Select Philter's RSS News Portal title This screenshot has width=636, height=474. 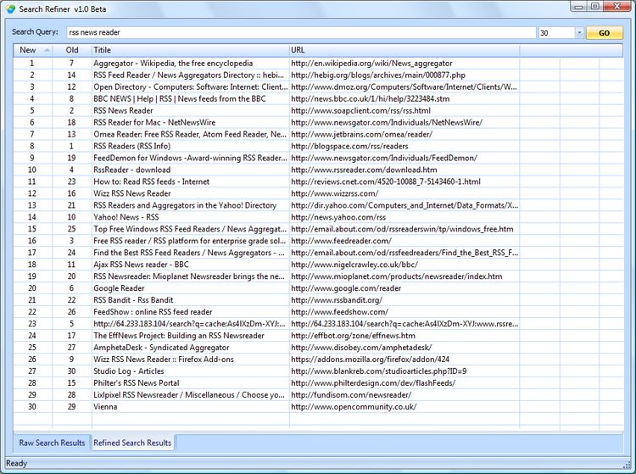click(136, 382)
